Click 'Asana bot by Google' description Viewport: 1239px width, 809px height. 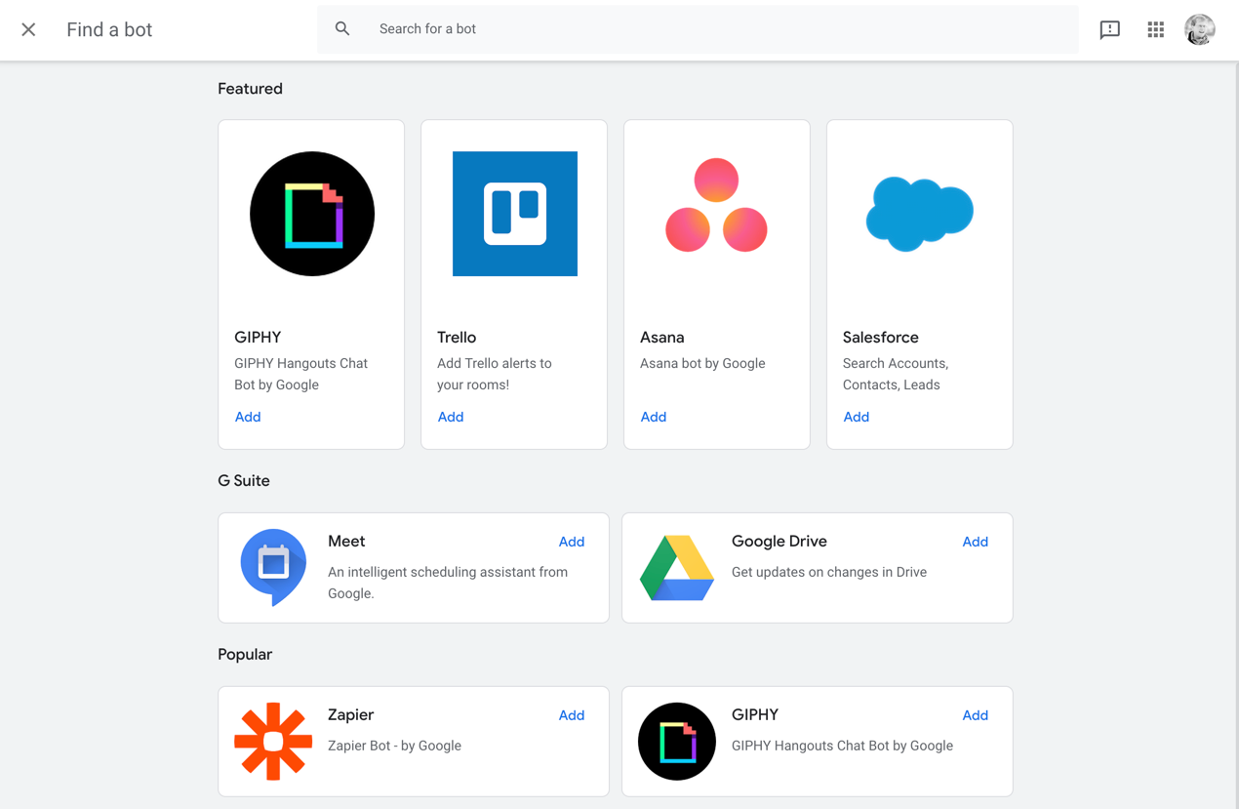tap(702, 363)
